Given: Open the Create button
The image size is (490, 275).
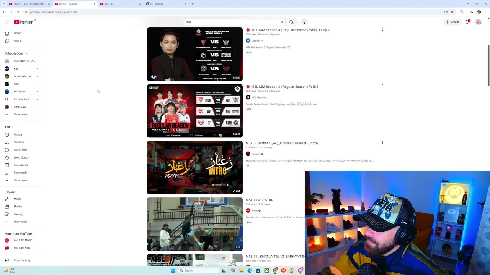Looking at the screenshot, I should [452, 22].
